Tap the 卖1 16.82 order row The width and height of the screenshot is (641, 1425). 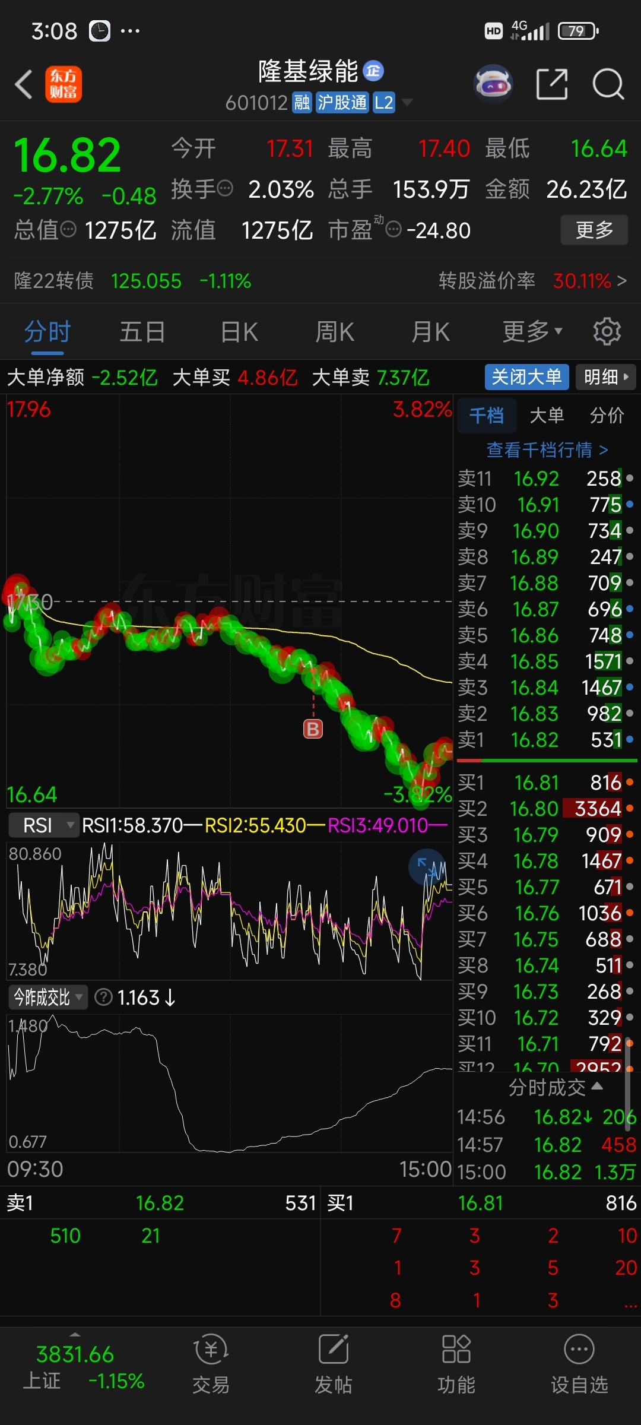(x=545, y=740)
